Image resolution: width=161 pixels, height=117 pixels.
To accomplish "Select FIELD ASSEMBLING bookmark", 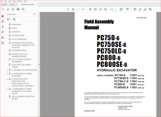I will click(19, 39).
